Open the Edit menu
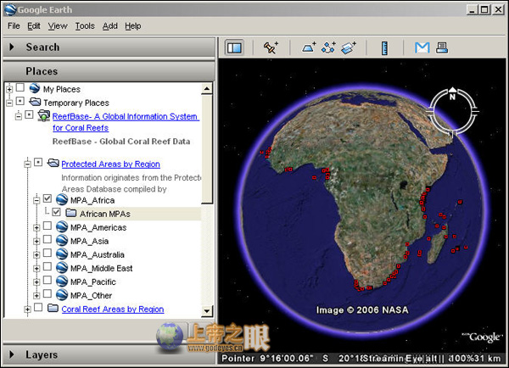This screenshot has height=368, width=509. coord(34,26)
